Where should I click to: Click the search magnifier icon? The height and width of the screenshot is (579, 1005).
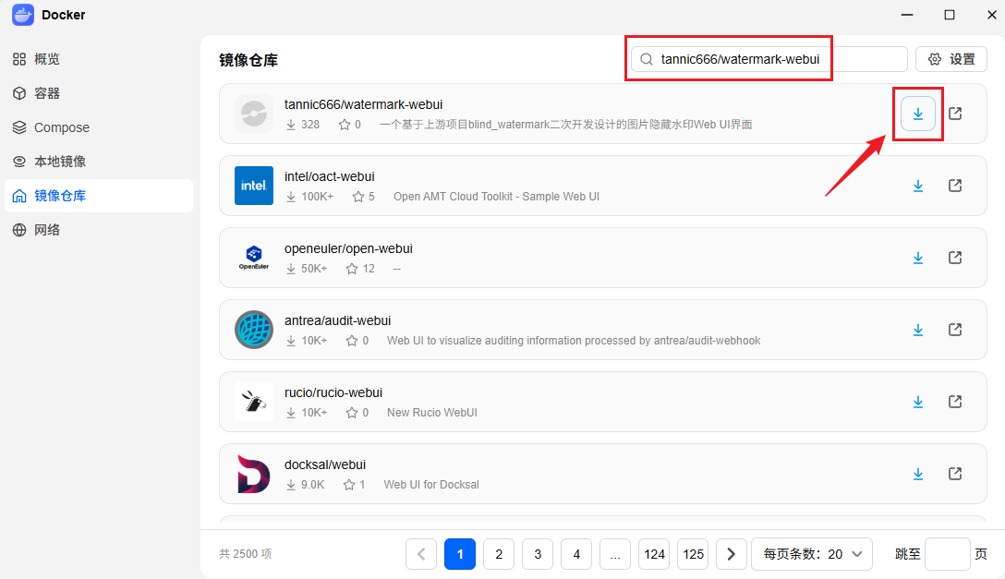pos(647,60)
